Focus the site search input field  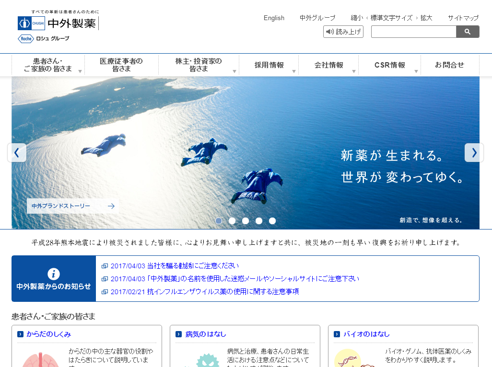click(x=413, y=32)
